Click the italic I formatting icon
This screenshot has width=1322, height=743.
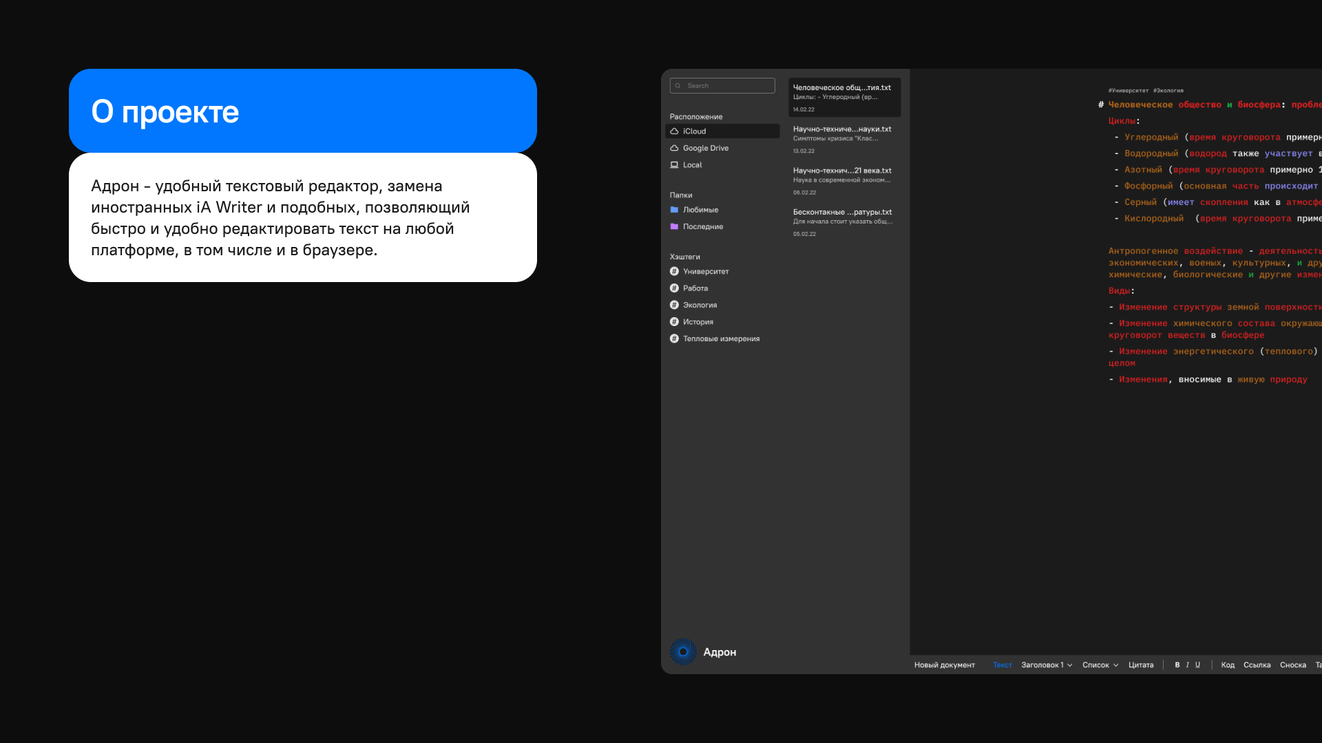1187,665
